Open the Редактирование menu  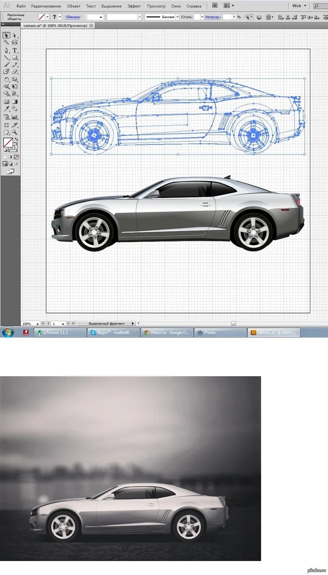(x=46, y=6)
